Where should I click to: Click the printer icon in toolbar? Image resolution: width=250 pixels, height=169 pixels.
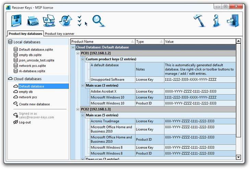click(x=33, y=21)
